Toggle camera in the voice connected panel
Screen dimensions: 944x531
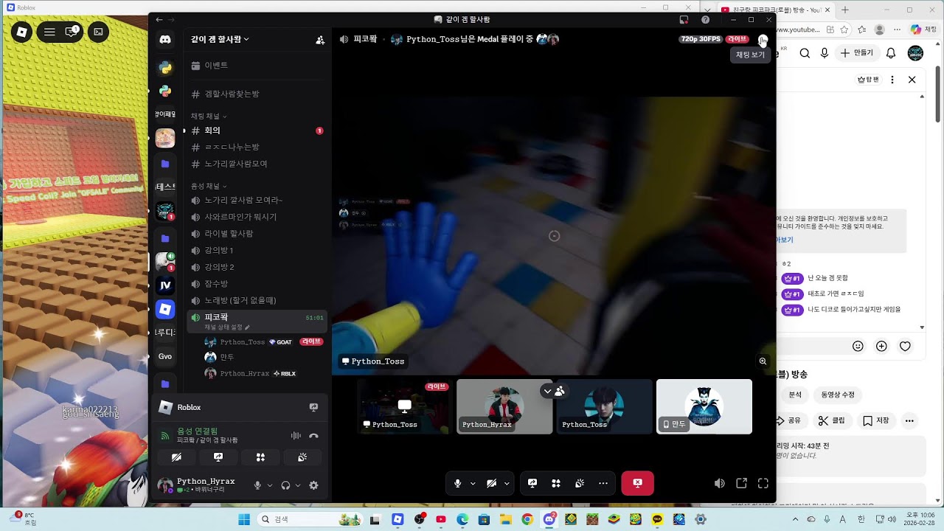coord(176,457)
